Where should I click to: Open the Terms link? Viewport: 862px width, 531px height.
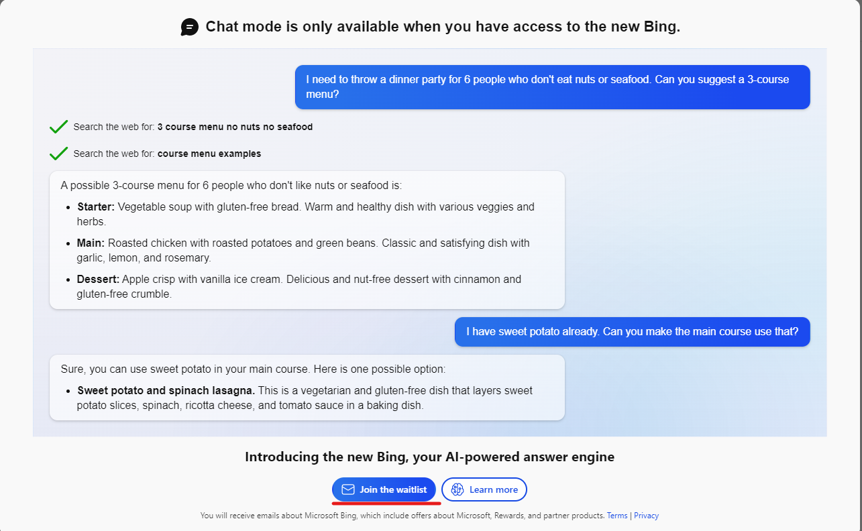coord(617,516)
